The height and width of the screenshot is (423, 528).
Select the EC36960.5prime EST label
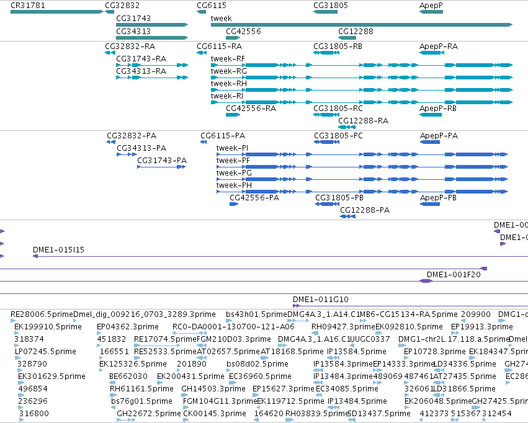click(261, 376)
